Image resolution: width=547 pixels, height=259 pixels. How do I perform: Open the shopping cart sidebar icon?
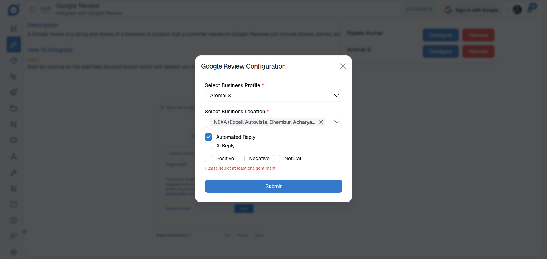coord(13,188)
